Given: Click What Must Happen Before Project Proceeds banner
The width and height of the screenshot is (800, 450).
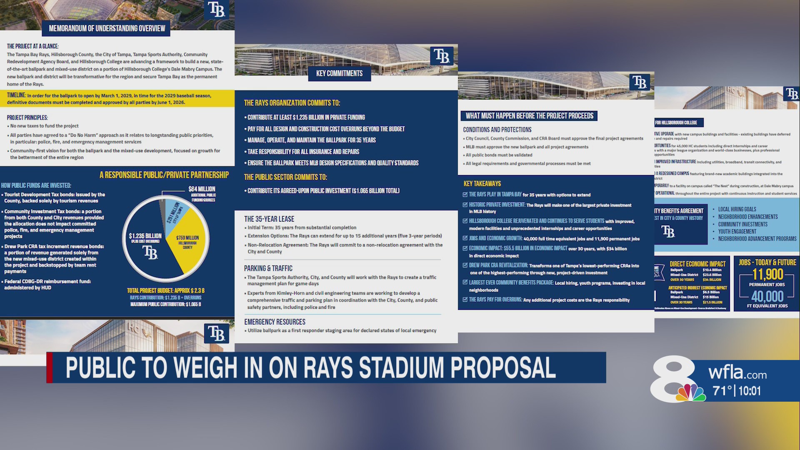Looking at the screenshot, I should (529, 116).
